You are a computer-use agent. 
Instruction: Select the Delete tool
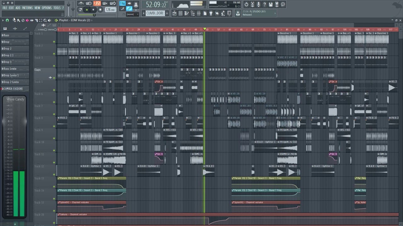coord(23,20)
